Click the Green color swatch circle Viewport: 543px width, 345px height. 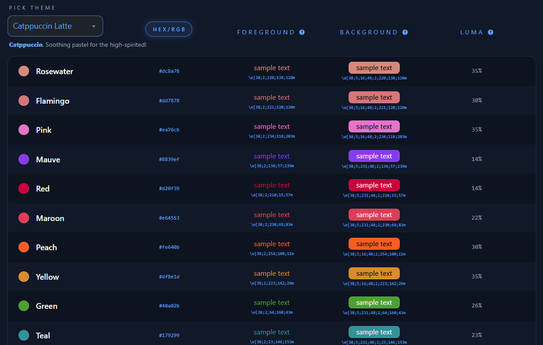(24, 306)
